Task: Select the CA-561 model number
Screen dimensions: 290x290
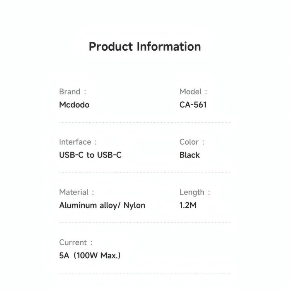Action: (x=193, y=105)
